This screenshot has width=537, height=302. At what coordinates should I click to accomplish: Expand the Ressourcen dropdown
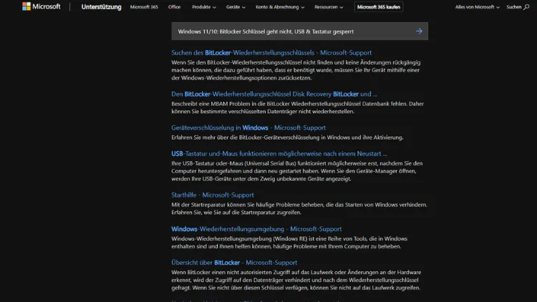pyautogui.click(x=329, y=7)
